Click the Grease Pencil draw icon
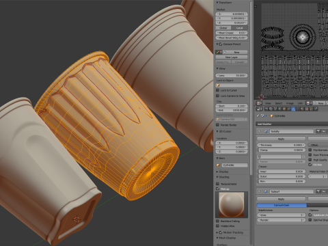Screen dimensions: 328x246 [218, 52]
